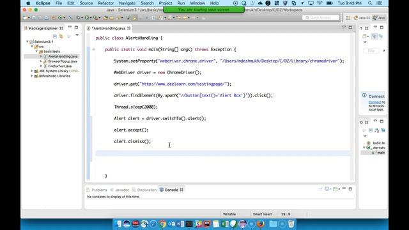Expand the BrowserPopup.java tree node
This screenshot has width=409, height=230.
coord(41,61)
